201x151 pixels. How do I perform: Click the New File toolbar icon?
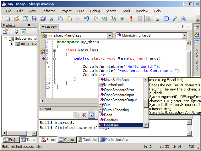(x=8, y=19)
